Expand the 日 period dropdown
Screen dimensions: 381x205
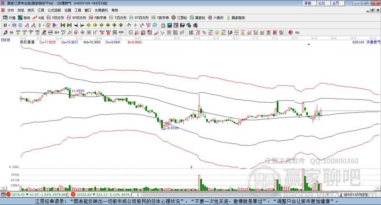tap(9, 25)
